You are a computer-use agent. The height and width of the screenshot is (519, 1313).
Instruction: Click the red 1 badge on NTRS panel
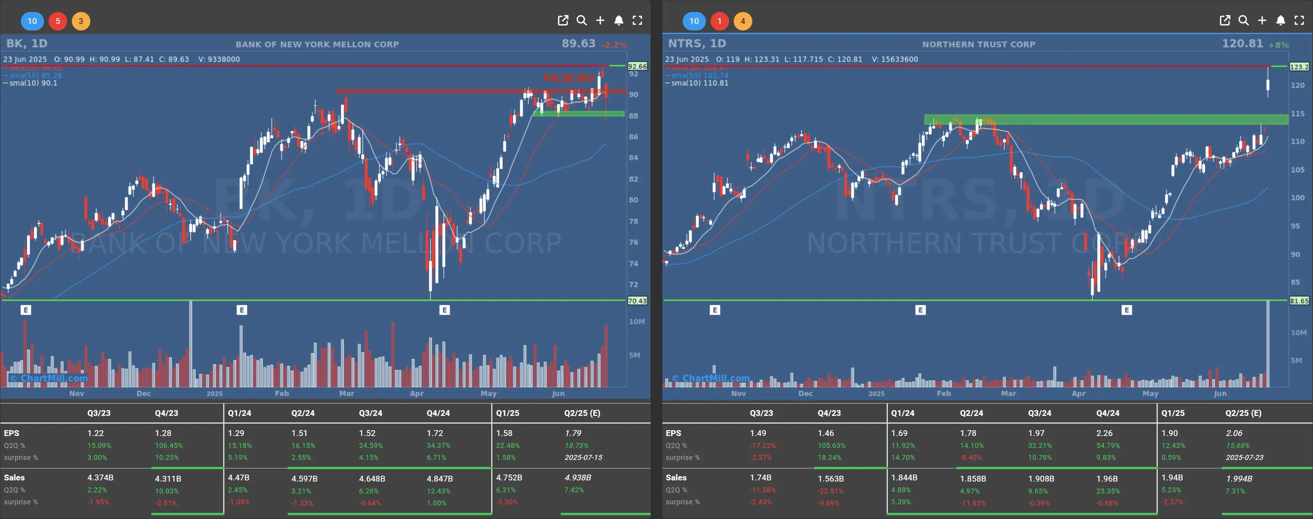720,21
